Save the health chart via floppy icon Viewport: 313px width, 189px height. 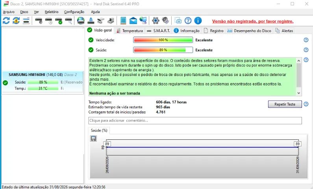pyautogui.click(x=93, y=139)
